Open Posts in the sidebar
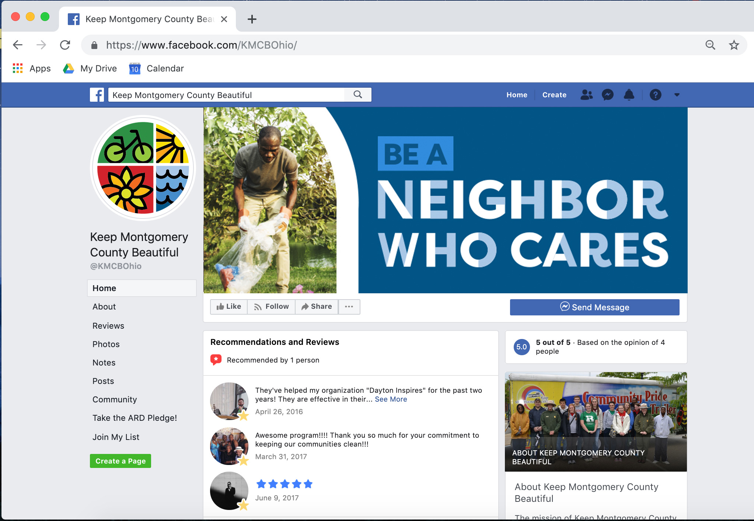Image resolution: width=754 pixels, height=521 pixels. (103, 381)
